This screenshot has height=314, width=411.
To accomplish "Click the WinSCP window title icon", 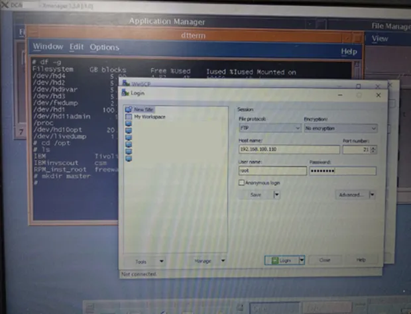I will [127, 83].
